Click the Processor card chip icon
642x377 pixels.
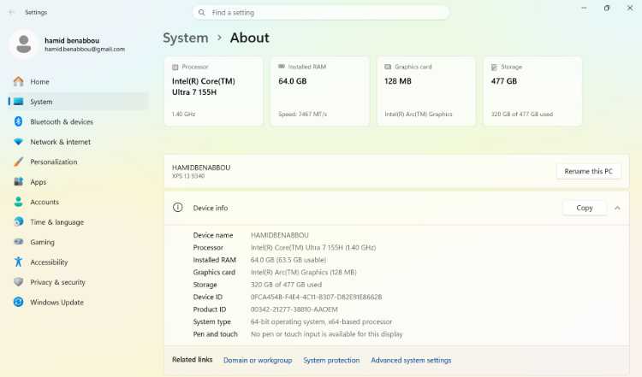click(x=175, y=67)
